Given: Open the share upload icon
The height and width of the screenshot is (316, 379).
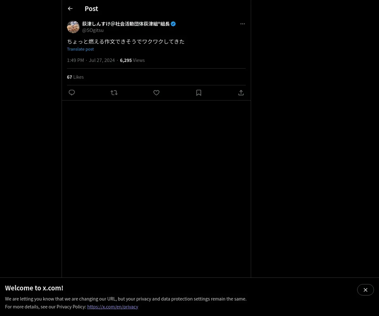Looking at the screenshot, I should point(241,93).
